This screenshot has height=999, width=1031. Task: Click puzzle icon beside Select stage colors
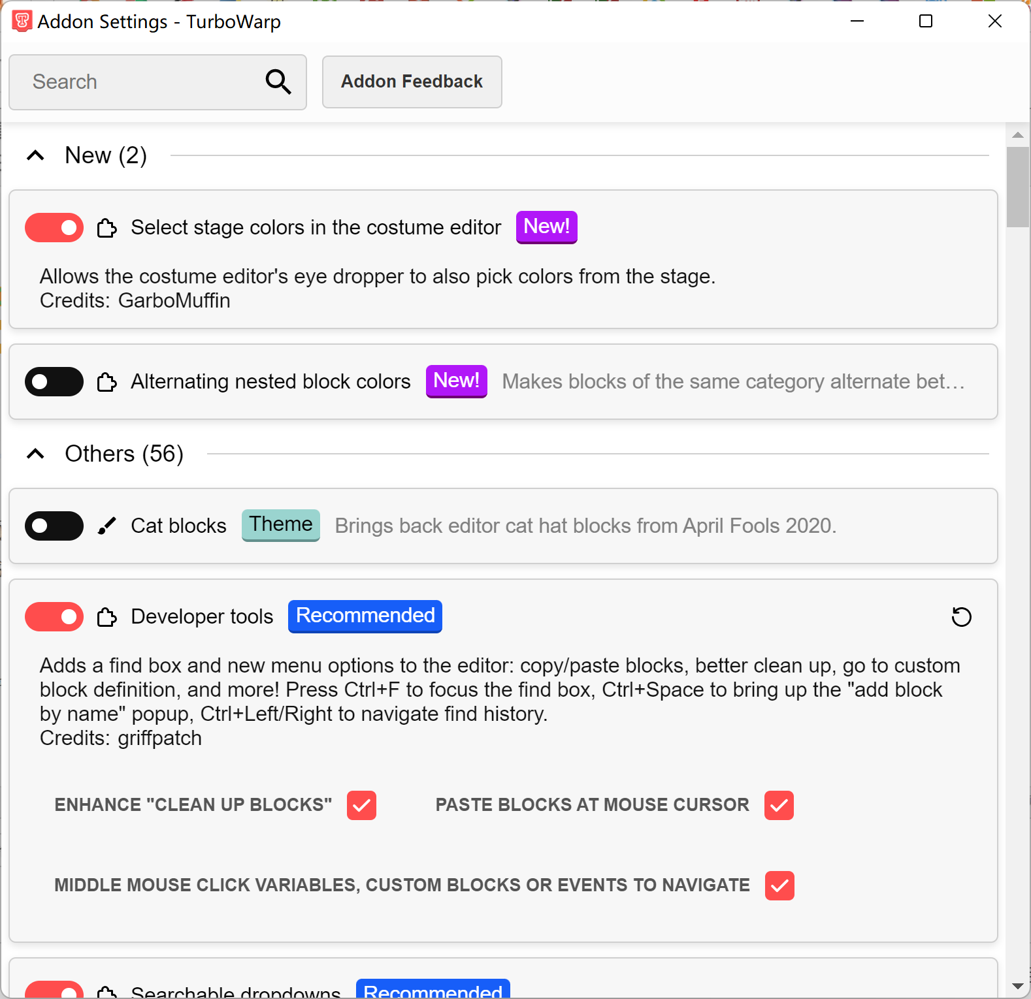[x=107, y=228]
